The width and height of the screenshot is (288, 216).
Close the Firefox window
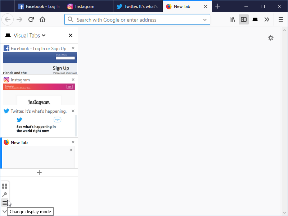coord(279,6)
